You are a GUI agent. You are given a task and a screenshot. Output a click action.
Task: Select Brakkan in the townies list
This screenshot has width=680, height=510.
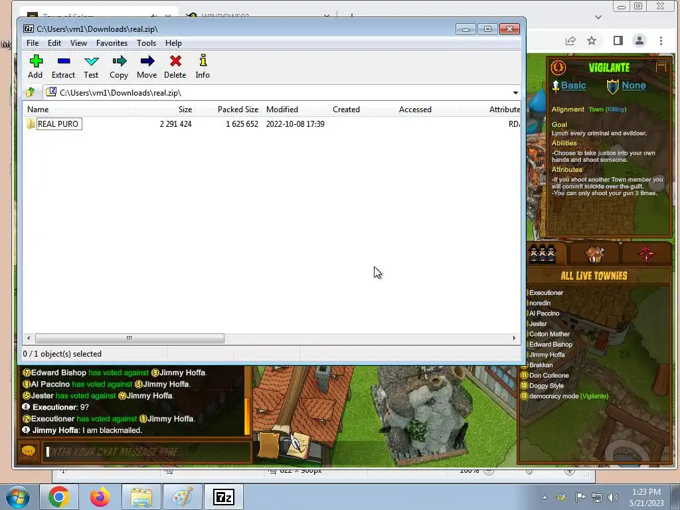click(541, 365)
